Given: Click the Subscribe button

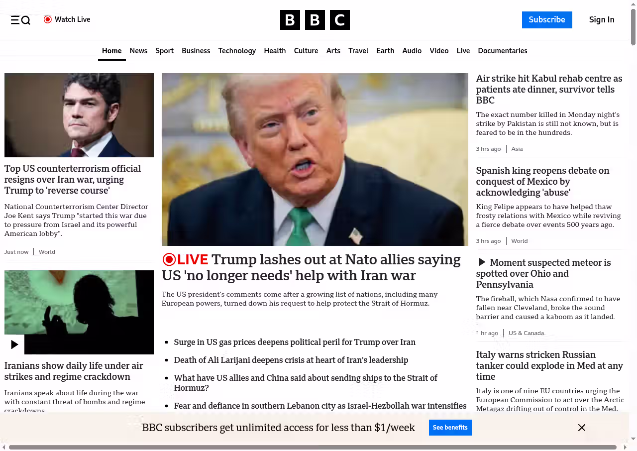Looking at the screenshot, I should [x=546, y=20].
